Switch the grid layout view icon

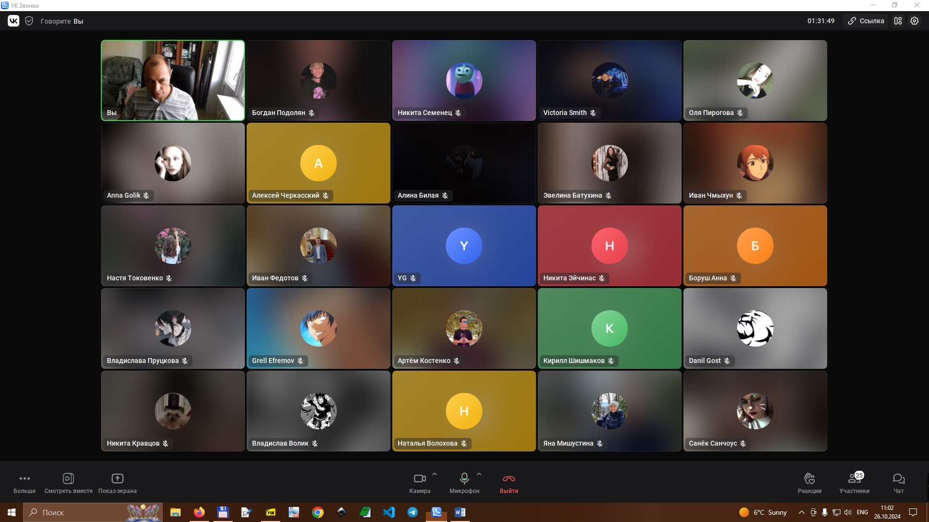click(x=898, y=21)
